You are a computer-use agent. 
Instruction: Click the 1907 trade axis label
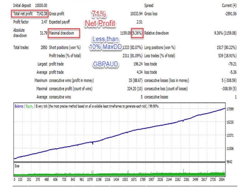pos(151,180)
